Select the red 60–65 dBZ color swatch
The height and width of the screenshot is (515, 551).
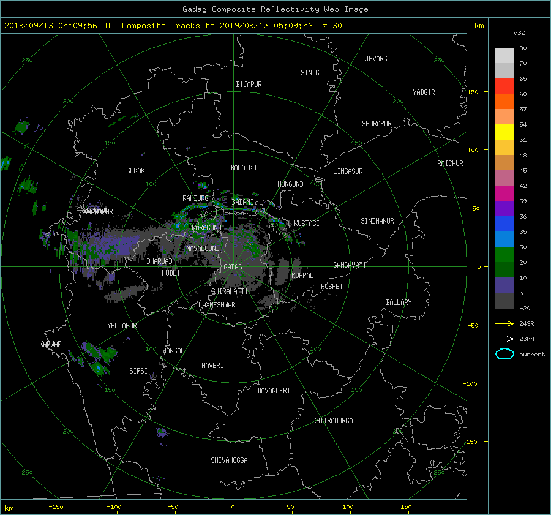[x=504, y=86]
